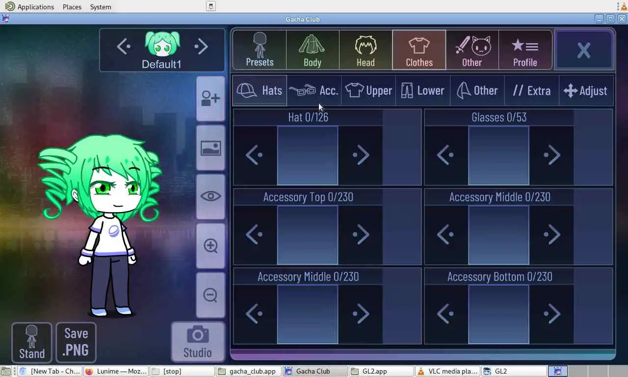
Task: Click the Hat 0/126 label
Action: (308, 117)
